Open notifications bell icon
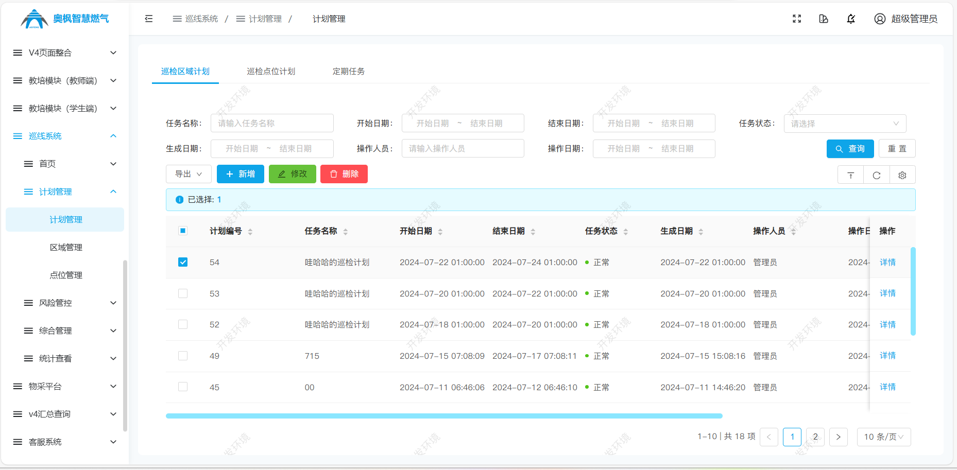This screenshot has width=957, height=470. point(851,19)
